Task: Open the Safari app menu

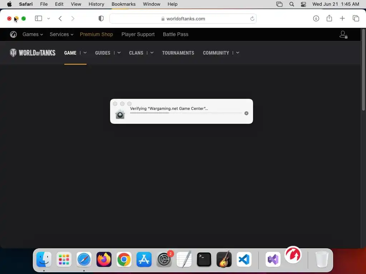Action: (26, 4)
